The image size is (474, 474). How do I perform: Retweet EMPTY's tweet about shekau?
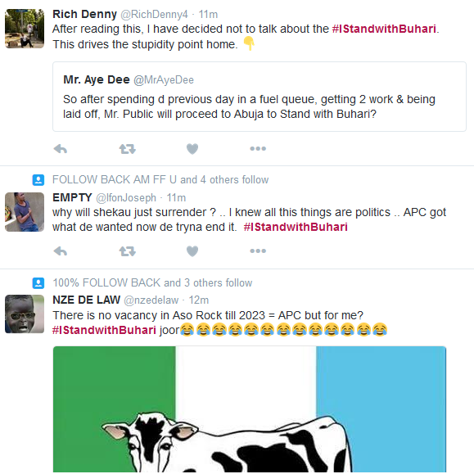coord(127,251)
